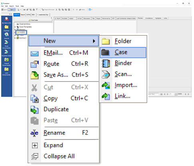The image size is (194, 166).
Task: Click the envelope icon beside EMail...
Action: click(x=34, y=54)
